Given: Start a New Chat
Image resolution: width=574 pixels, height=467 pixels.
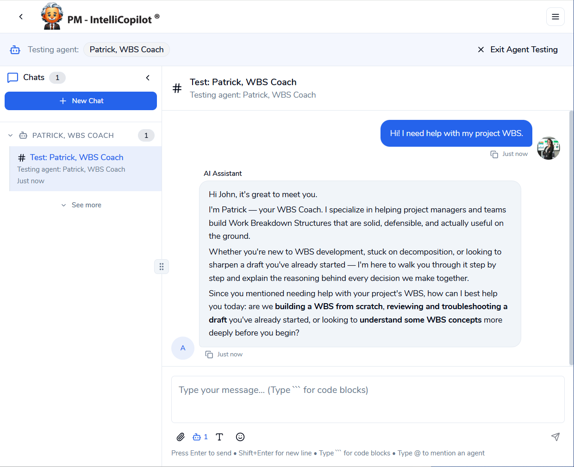Looking at the screenshot, I should click(x=81, y=100).
